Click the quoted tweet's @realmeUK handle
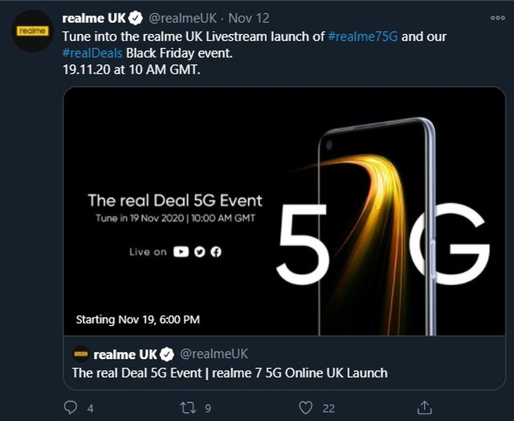514x421 pixels. (x=214, y=354)
